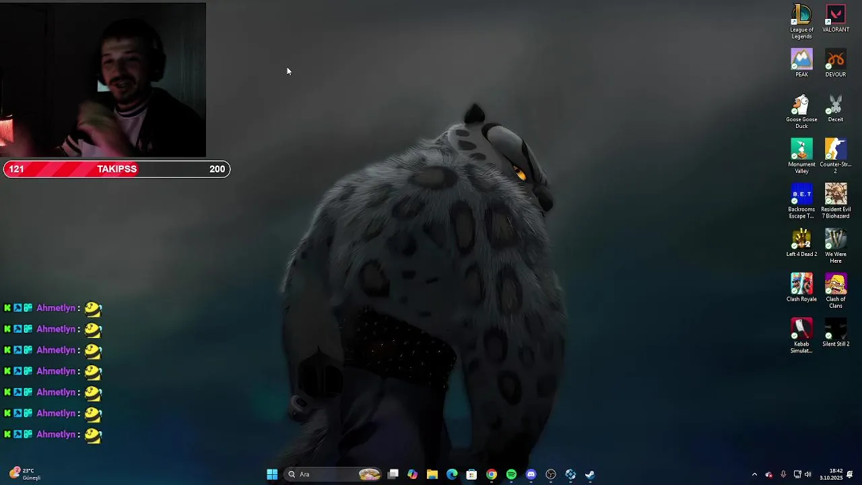
Task: Launch Copilot from the taskbar
Action: [x=413, y=474]
